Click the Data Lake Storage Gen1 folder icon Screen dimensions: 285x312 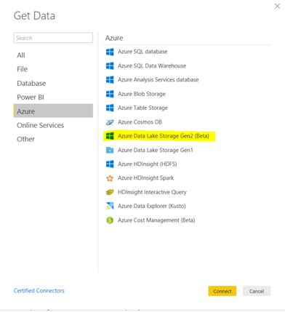click(110, 151)
